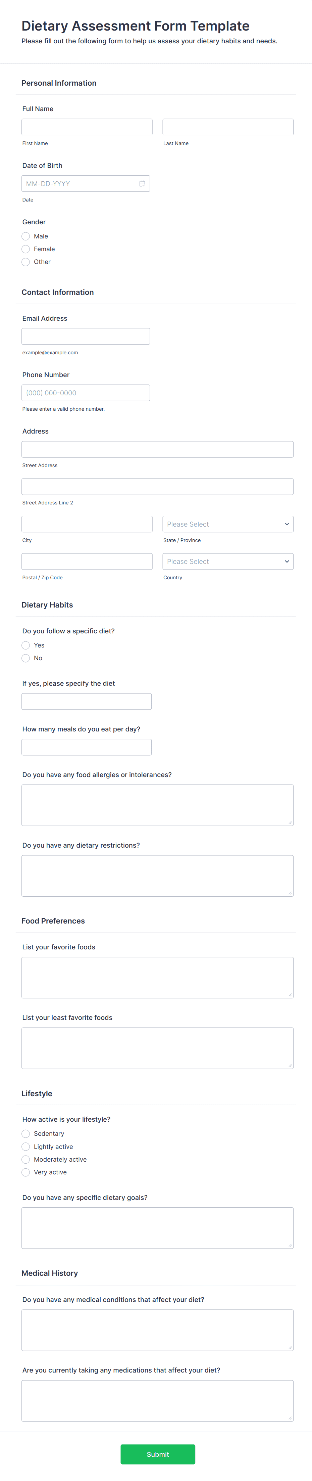The image size is (312, 1481).
Task: Click the Submit button
Action: click(x=157, y=1454)
